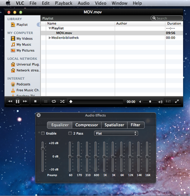Viewport: 190px width, 196px height.
Task: Open the File menu
Action: click(x=33, y=3)
